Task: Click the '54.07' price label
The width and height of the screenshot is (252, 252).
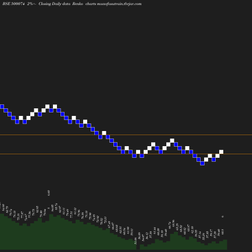Action: pyautogui.click(x=143, y=238)
